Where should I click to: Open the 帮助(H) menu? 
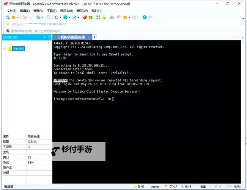(96, 11)
